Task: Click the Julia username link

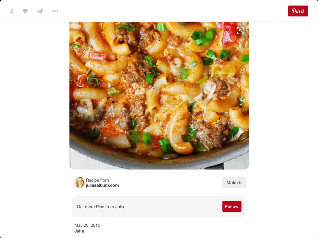Action: tap(79, 231)
